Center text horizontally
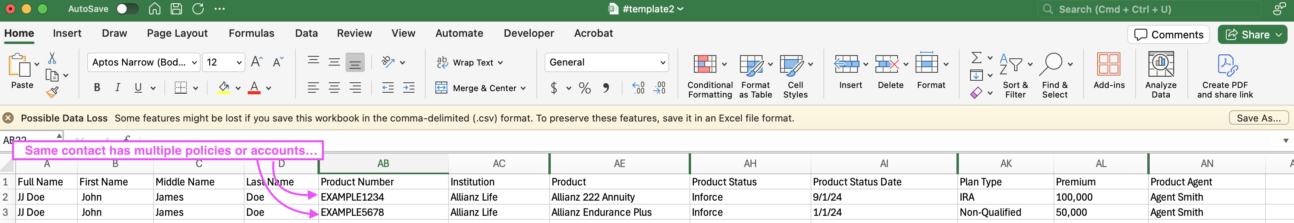This screenshot has width=1294, height=223. 334,88
